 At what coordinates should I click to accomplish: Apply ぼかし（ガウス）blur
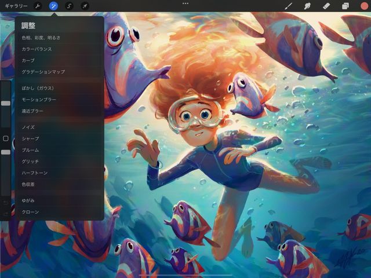60,88
